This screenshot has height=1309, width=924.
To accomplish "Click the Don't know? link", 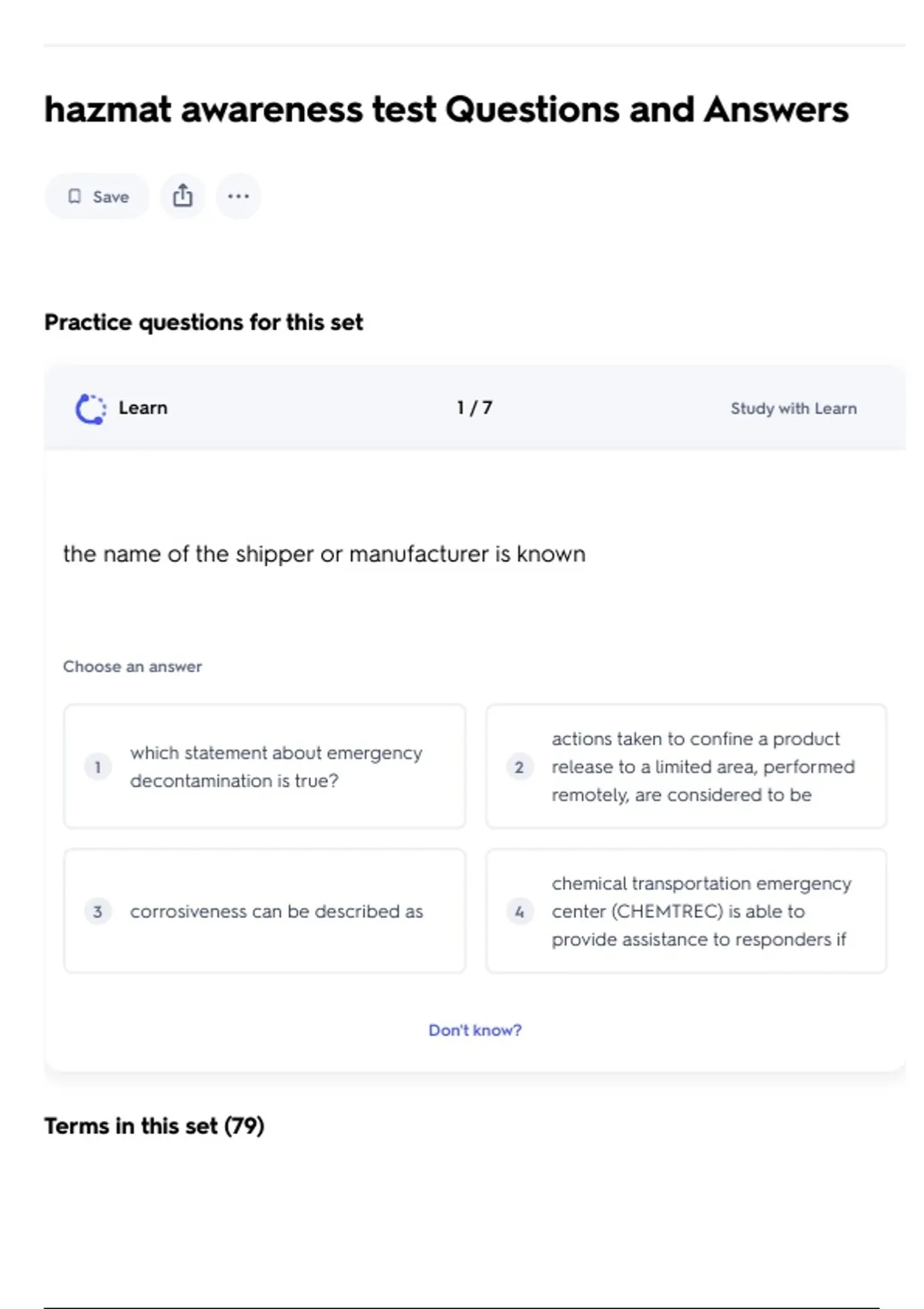I will click(475, 1030).
